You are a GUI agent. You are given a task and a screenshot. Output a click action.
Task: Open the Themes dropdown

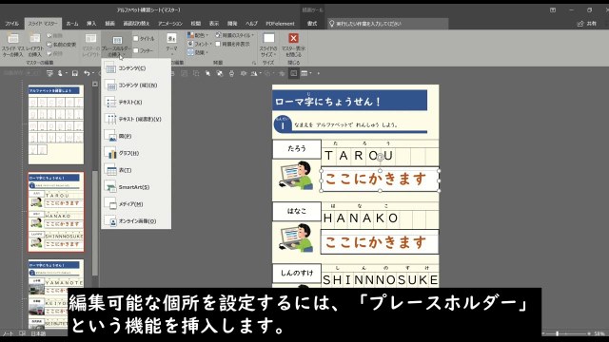point(171,44)
